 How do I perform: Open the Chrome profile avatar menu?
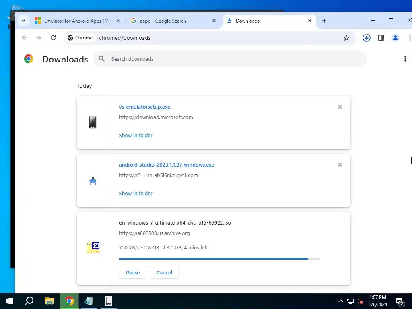pos(395,38)
